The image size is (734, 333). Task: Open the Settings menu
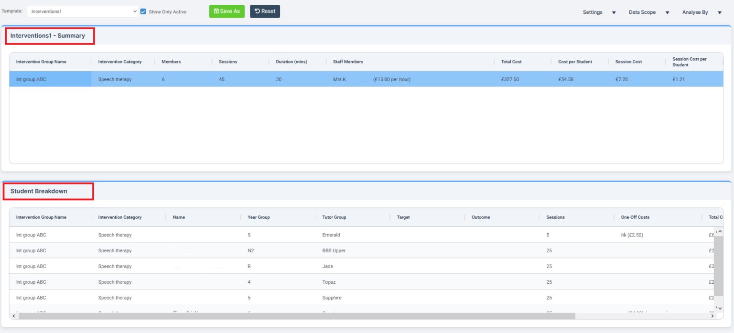[x=593, y=12]
